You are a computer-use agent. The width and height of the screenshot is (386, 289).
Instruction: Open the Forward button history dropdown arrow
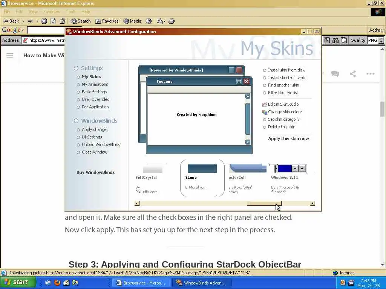tap(37, 21)
